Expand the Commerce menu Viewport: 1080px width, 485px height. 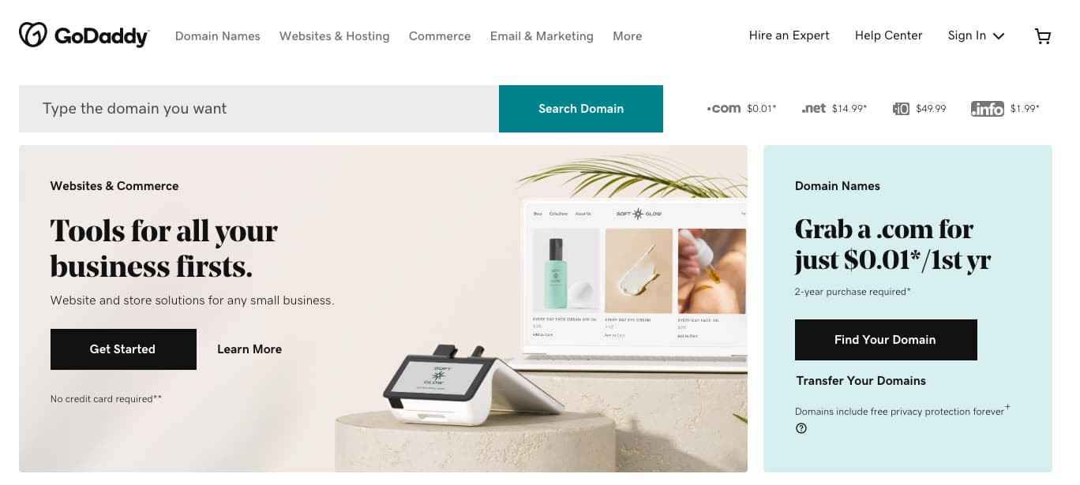(440, 36)
